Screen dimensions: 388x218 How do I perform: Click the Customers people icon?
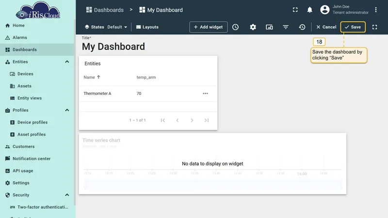(7, 147)
